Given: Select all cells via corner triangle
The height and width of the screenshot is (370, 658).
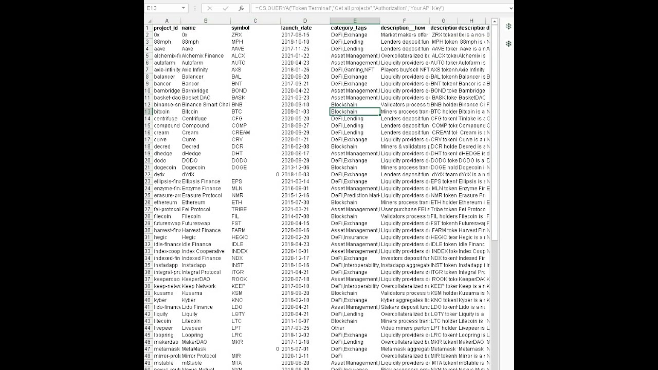Looking at the screenshot, I should click(x=148, y=21).
